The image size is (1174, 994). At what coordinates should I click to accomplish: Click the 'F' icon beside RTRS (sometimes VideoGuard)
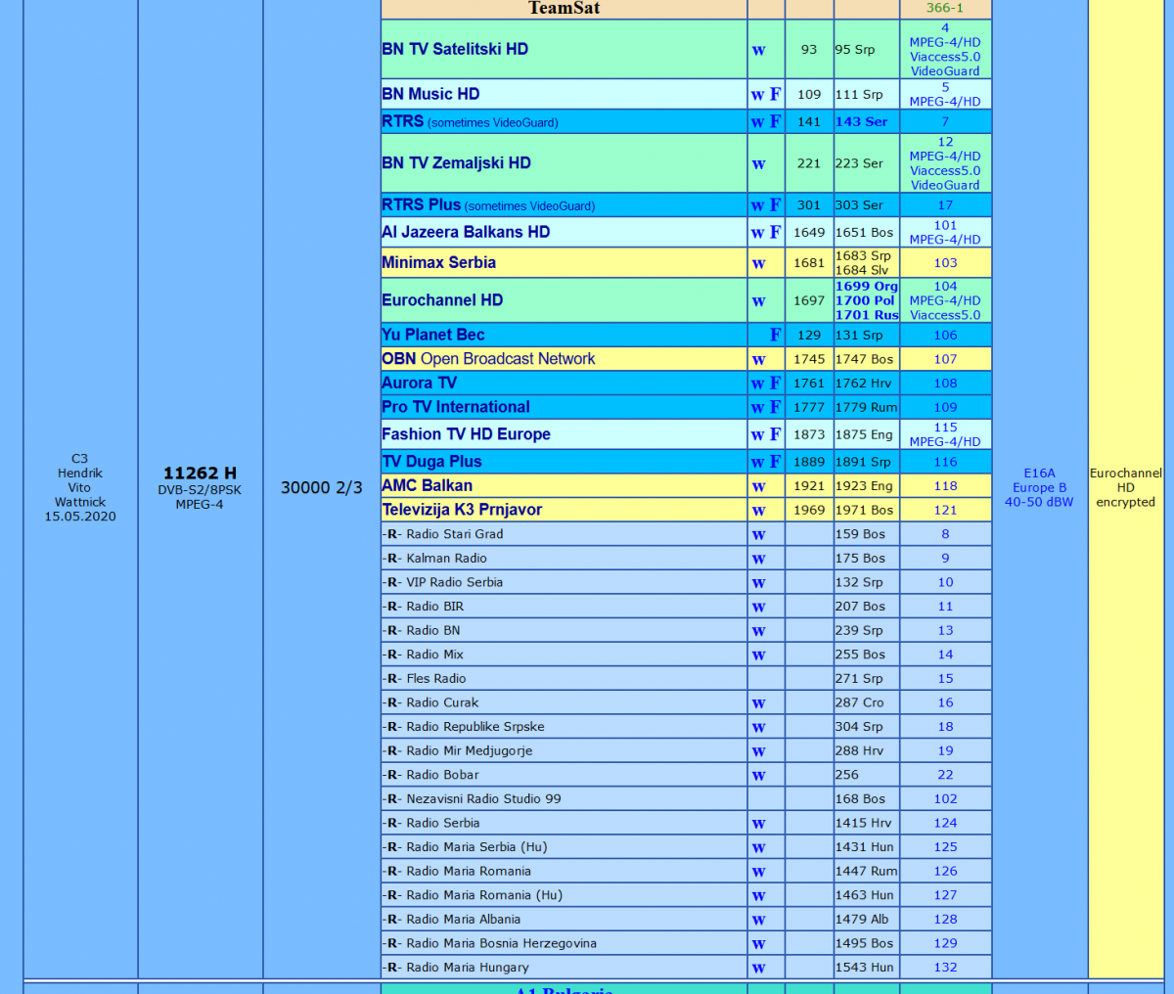(x=776, y=122)
